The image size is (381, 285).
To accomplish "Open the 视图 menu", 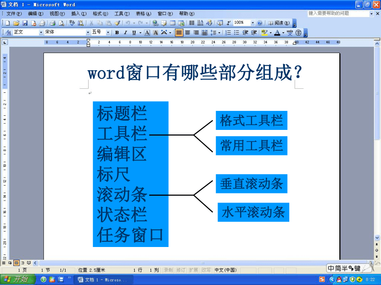I will (x=57, y=14).
